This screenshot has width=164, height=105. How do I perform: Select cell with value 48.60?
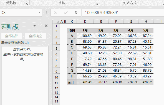pyautogui.click(x=85, y=53)
